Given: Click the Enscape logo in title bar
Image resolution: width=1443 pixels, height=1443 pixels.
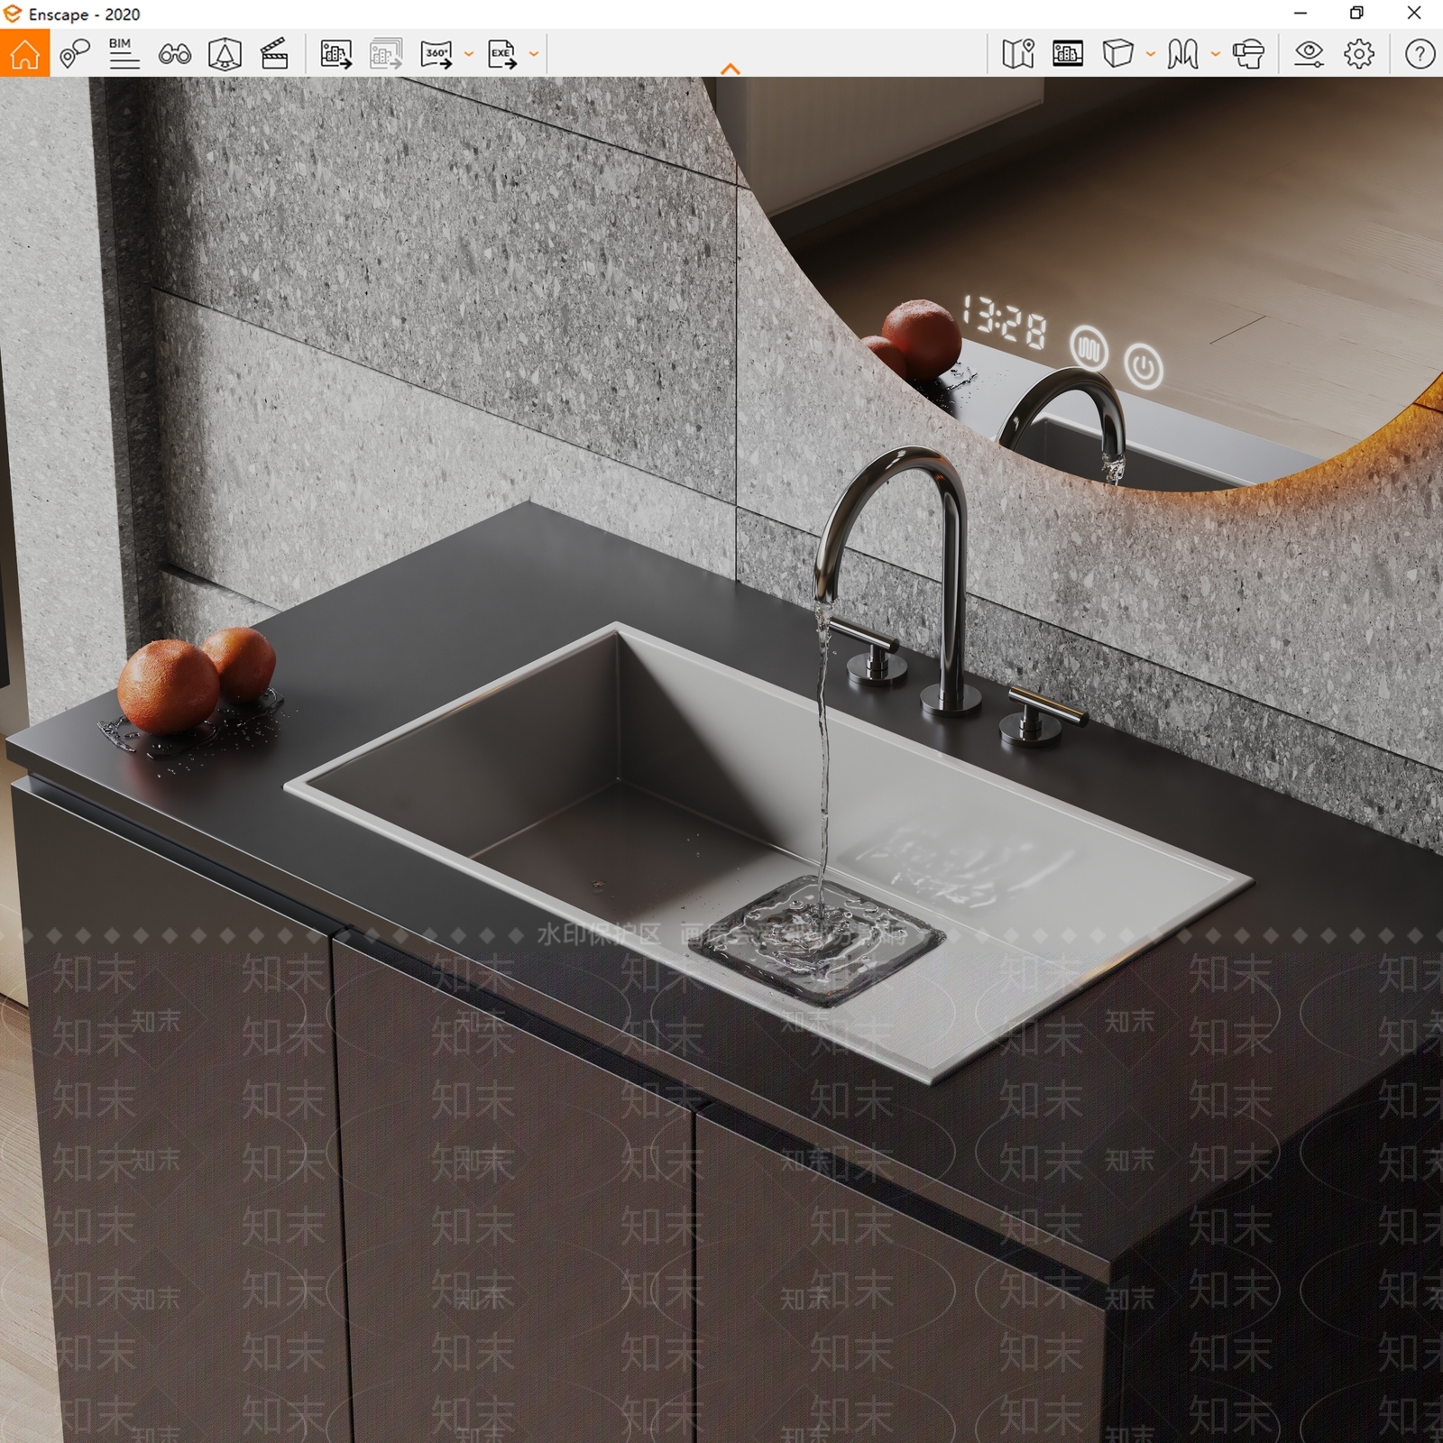Looking at the screenshot, I should (x=13, y=14).
